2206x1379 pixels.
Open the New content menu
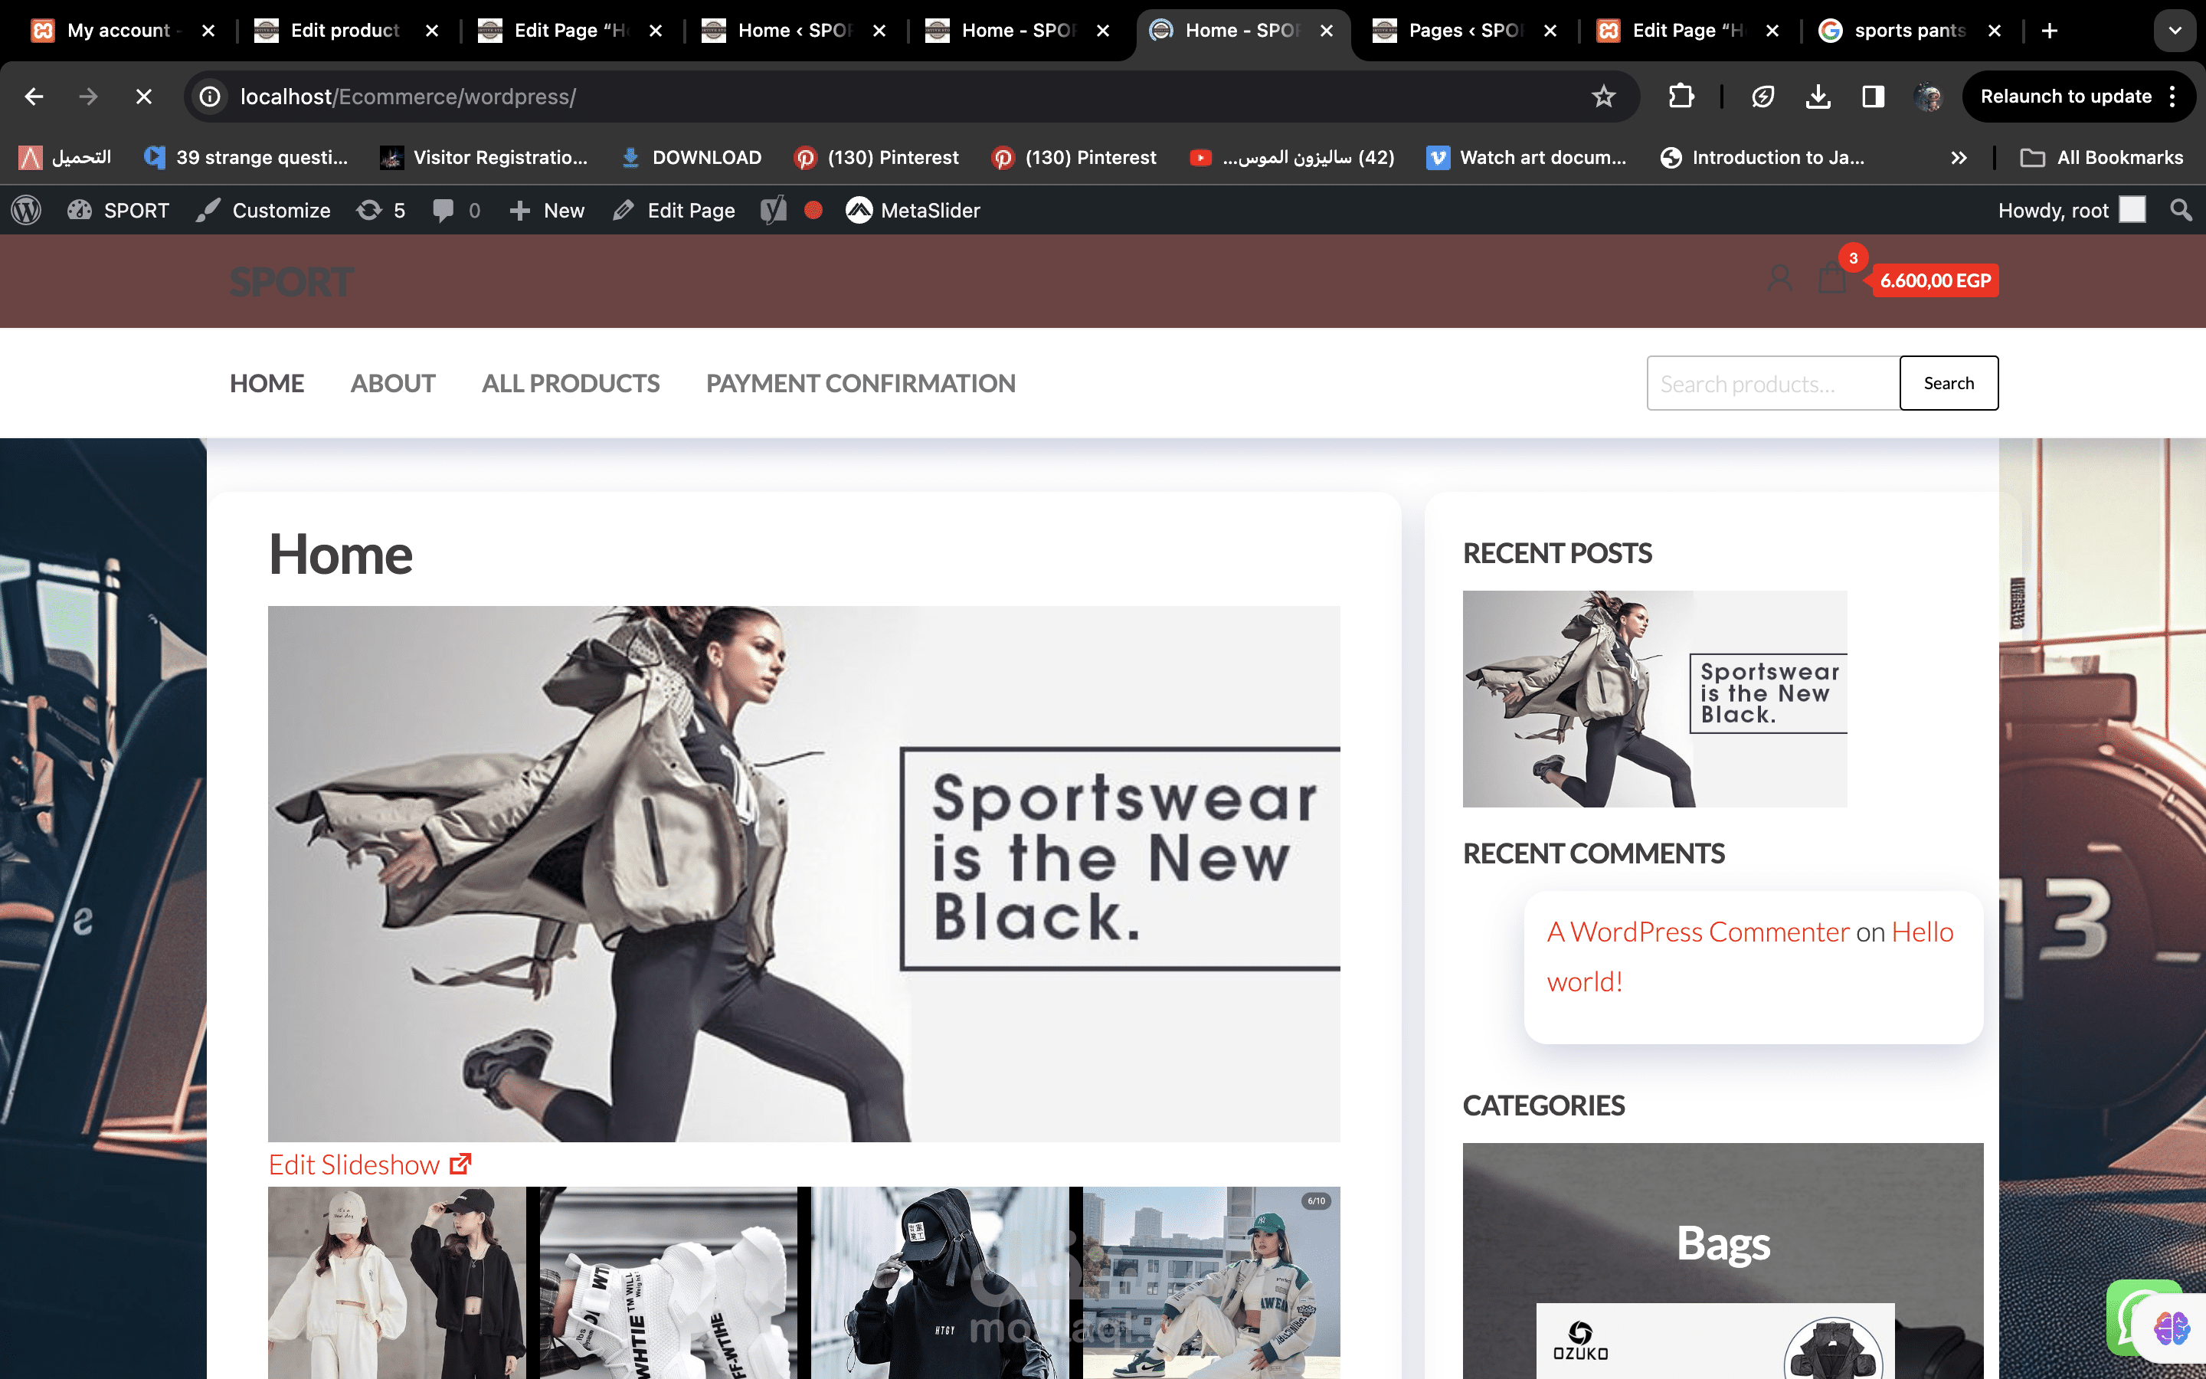click(547, 211)
